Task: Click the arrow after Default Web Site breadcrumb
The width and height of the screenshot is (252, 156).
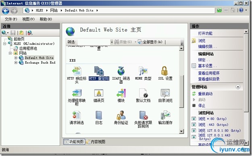Action: point(97,10)
